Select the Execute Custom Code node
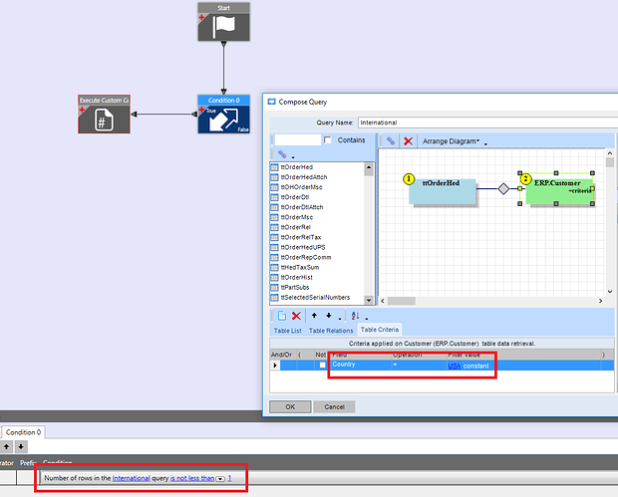618x497 pixels. (x=104, y=115)
